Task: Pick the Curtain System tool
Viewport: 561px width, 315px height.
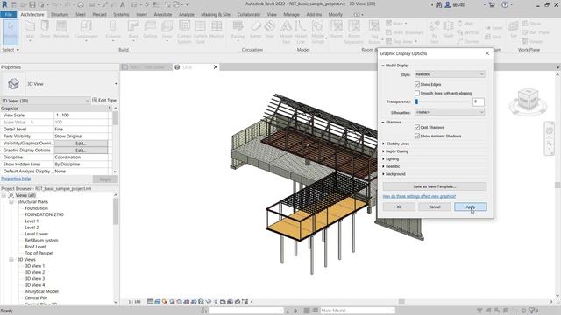Action: click(184, 31)
